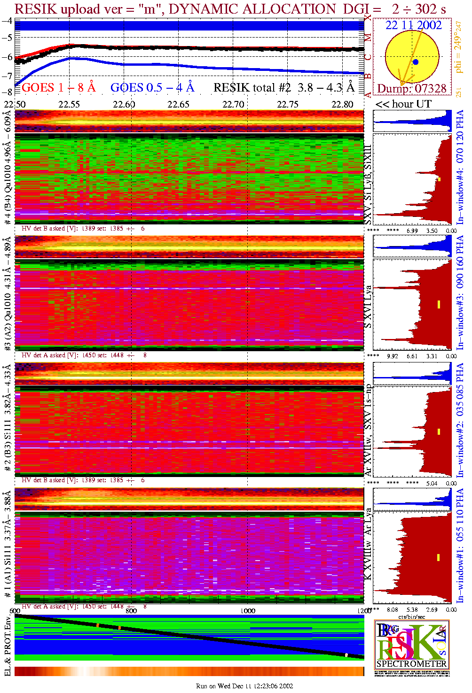Click the 22.65 hour tick label
The width and height of the screenshot is (472, 693).
pos(179,104)
